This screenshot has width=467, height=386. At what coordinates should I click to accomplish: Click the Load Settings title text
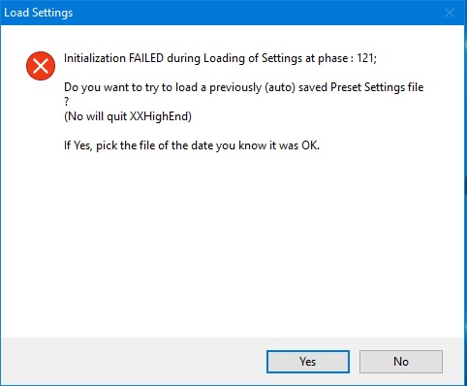[x=39, y=13]
